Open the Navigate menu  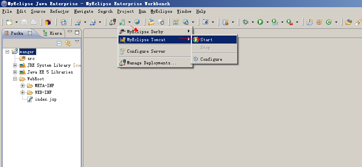click(x=83, y=11)
